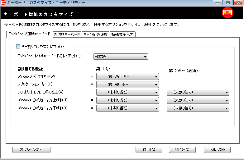Switch to the 特殊文字入力 tab
The image size is (244, 160).
[x=122, y=34]
